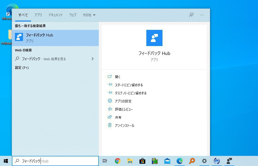This screenshot has width=258, height=166.
Task: Choose スタートにピン留めする option
Action: [129, 85]
